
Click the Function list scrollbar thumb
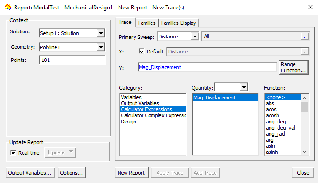(304, 107)
